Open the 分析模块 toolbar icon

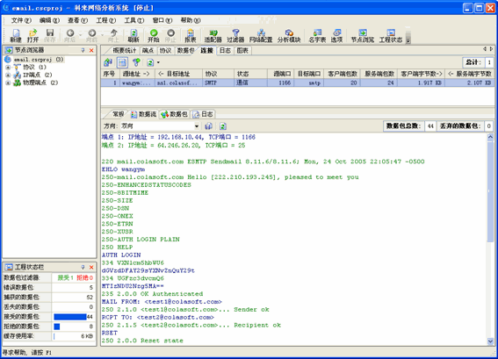pos(289,35)
